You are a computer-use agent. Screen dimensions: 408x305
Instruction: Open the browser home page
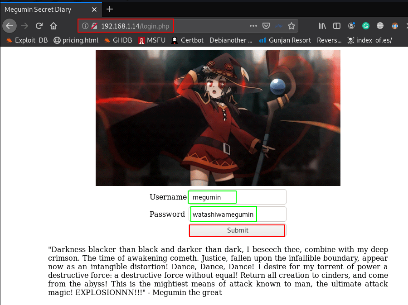(53, 26)
